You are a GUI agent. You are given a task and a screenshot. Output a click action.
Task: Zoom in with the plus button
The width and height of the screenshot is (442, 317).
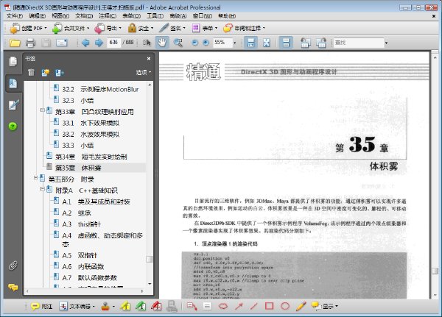[x=206, y=43]
